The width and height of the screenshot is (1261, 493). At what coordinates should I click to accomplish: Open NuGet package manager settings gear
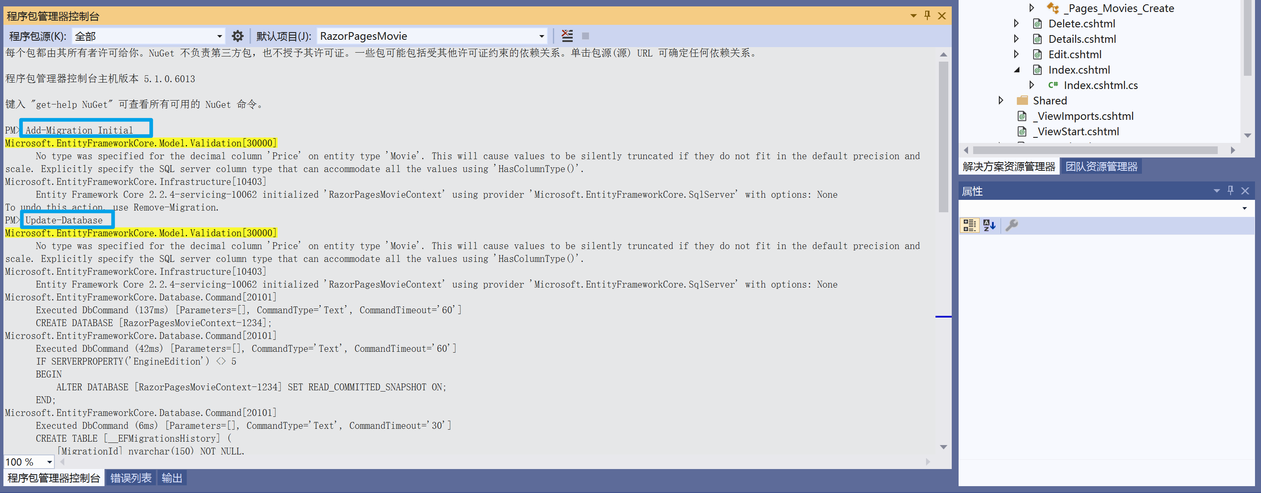(237, 36)
